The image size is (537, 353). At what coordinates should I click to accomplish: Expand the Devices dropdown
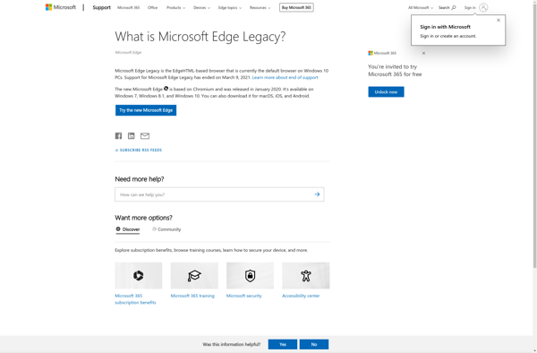point(201,7)
